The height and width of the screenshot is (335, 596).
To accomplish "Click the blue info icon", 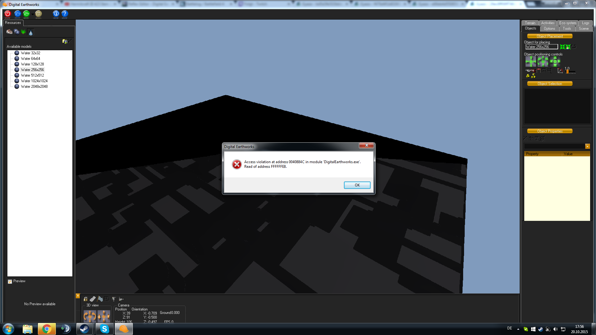I will (x=56, y=14).
